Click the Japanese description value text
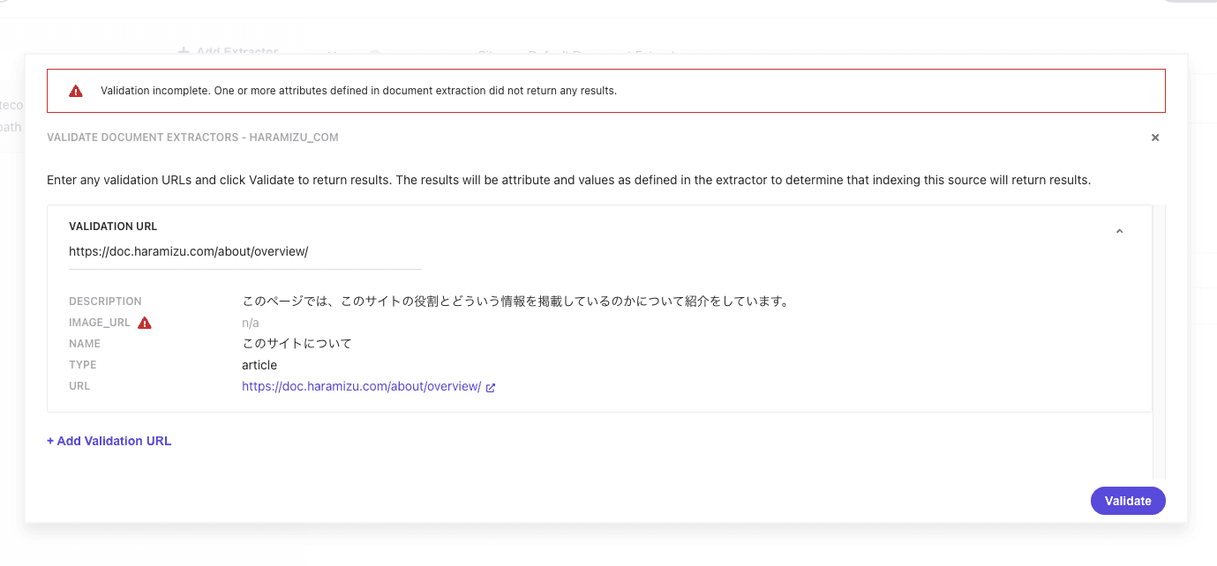Screen dimensions: 1217x566 pos(515,302)
